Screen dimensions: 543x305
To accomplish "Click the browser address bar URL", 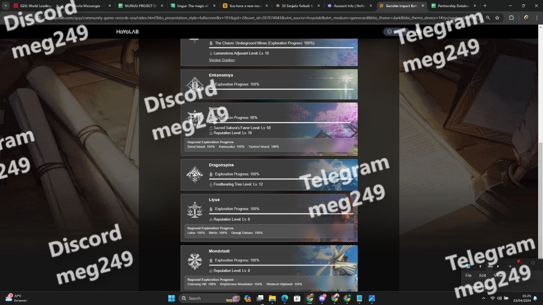I will (x=263, y=18).
